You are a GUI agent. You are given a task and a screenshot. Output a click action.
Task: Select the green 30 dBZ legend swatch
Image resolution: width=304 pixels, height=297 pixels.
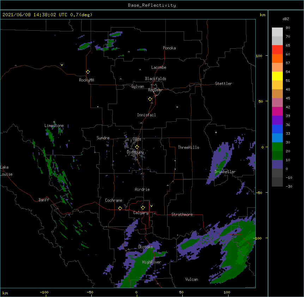(277, 147)
